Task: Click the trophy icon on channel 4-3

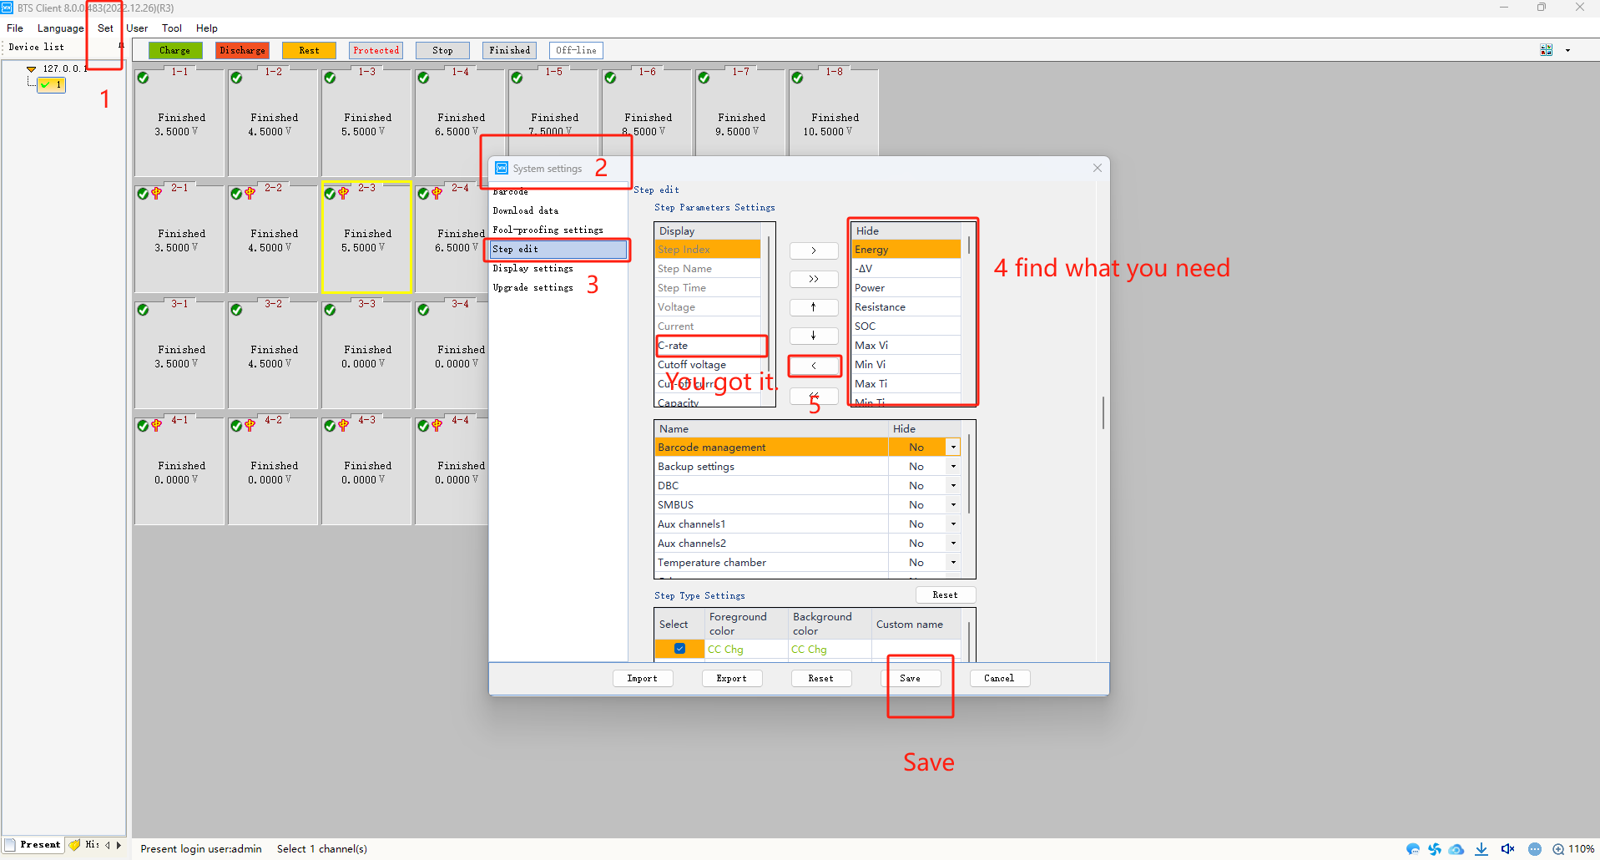Action: [343, 426]
